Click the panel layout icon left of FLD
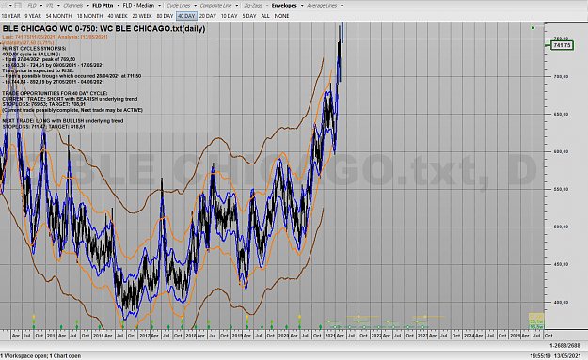This screenshot has height=360, width=588. point(18,6)
